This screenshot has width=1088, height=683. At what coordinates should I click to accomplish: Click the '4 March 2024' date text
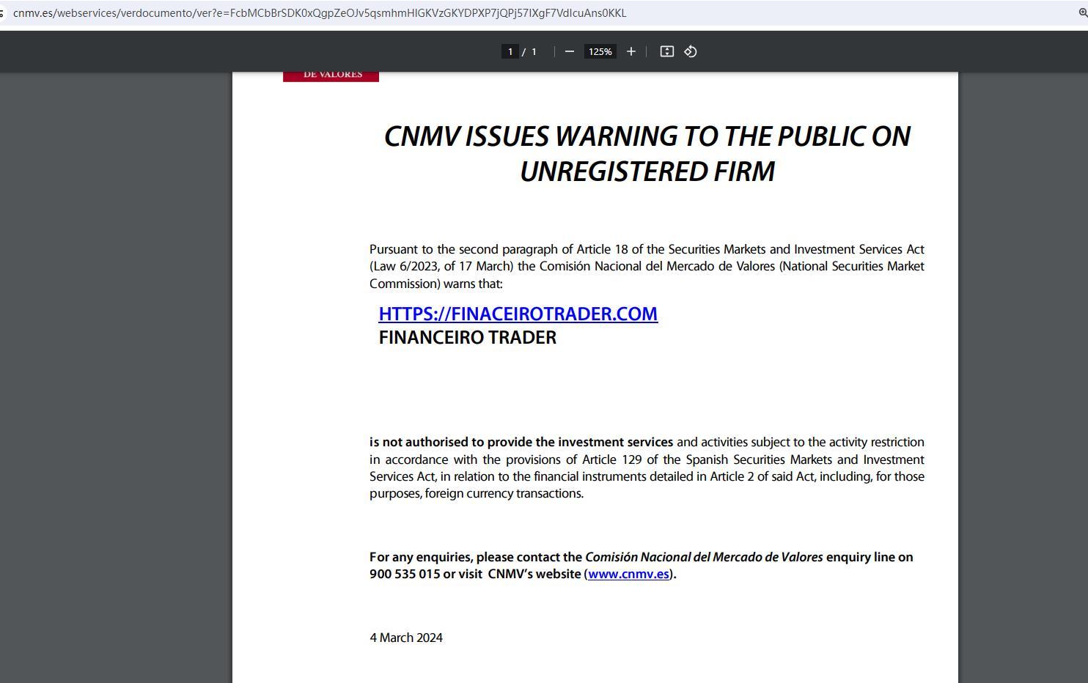(406, 638)
